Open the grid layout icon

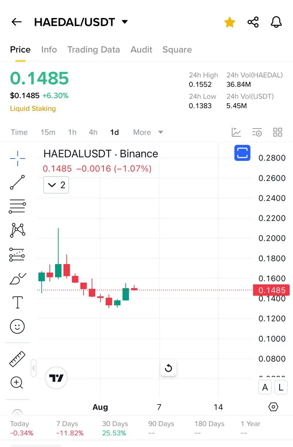click(278, 132)
